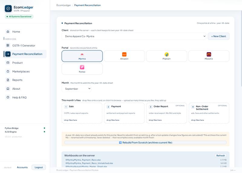
Task: Click step number 4 badge on Non-Order Settlement
Action: (193, 107)
